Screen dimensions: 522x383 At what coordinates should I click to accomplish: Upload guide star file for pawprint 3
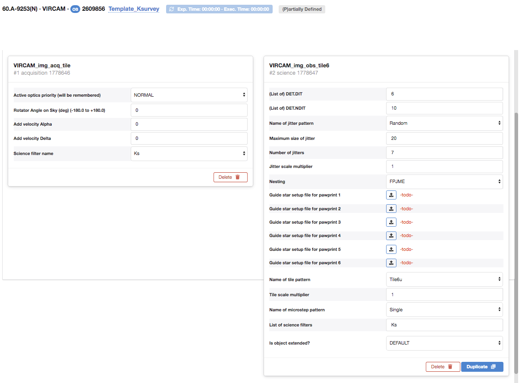(x=391, y=222)
